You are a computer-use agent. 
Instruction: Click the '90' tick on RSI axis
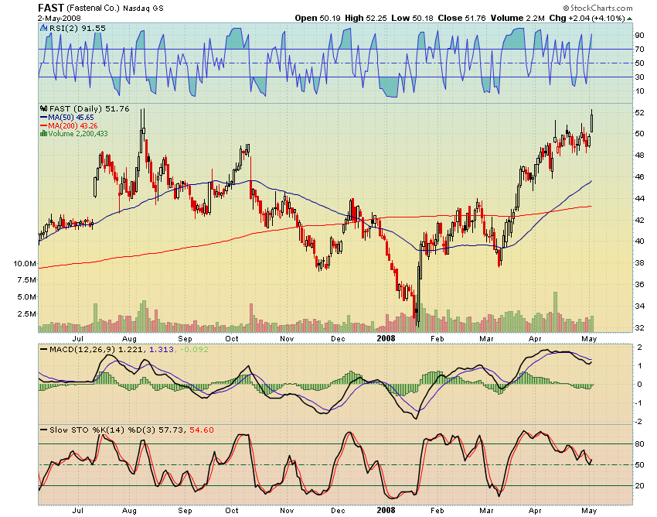point(639,36)
